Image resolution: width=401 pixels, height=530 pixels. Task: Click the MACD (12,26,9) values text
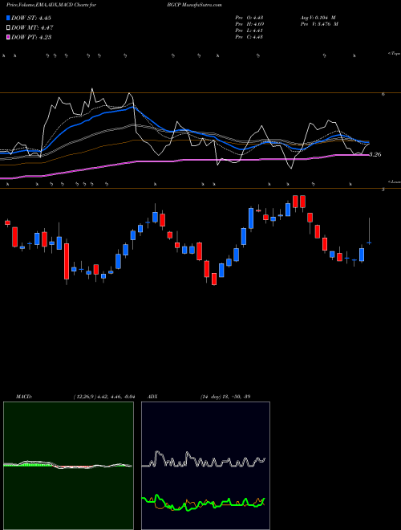104,397
